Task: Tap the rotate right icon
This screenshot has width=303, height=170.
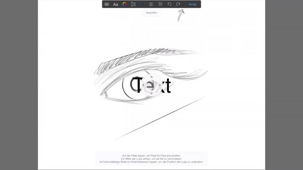Action: pos(178,4)
